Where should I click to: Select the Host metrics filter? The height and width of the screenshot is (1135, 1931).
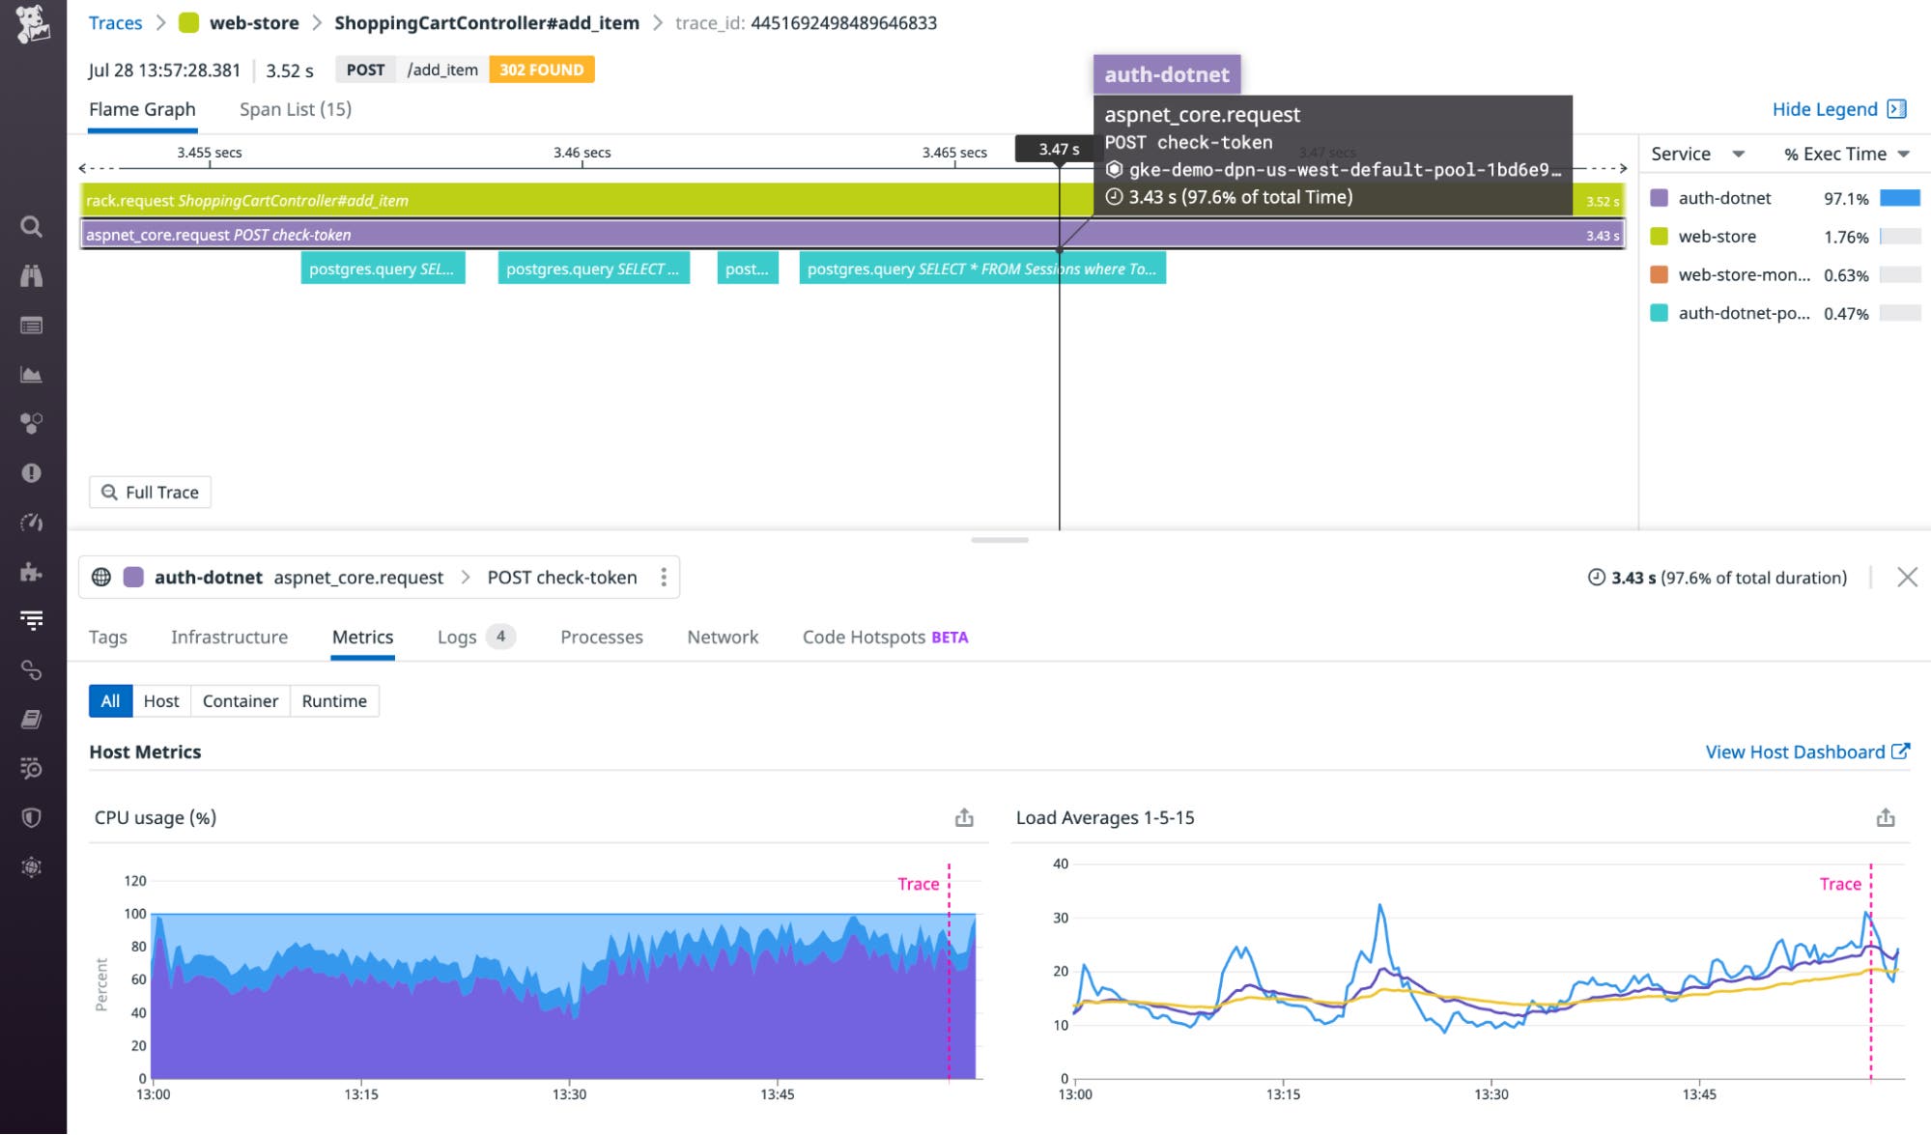click(160, 700)
